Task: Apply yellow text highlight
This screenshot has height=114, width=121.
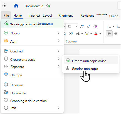Action: click(x=87, y=34)
